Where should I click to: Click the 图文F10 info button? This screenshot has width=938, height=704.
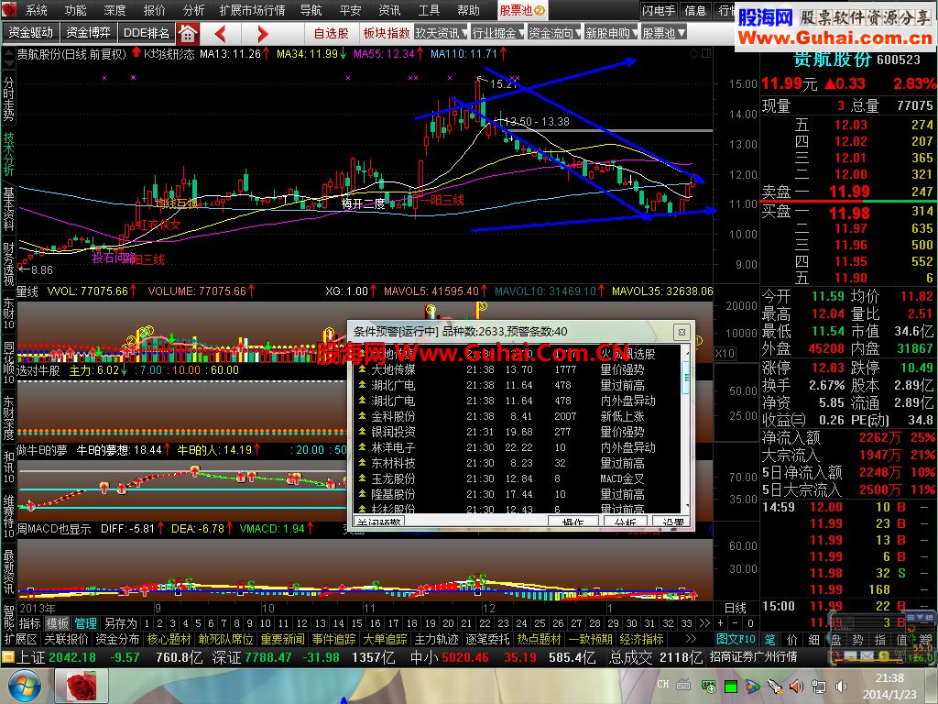(x=736, y=639)
